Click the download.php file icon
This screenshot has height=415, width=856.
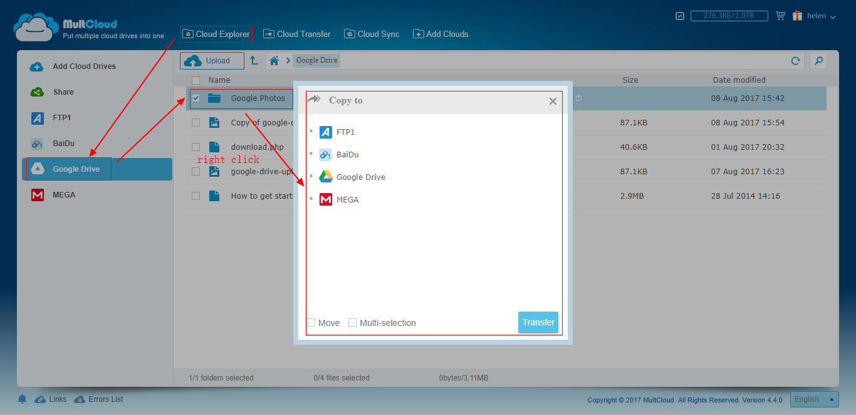pos(214,147)
